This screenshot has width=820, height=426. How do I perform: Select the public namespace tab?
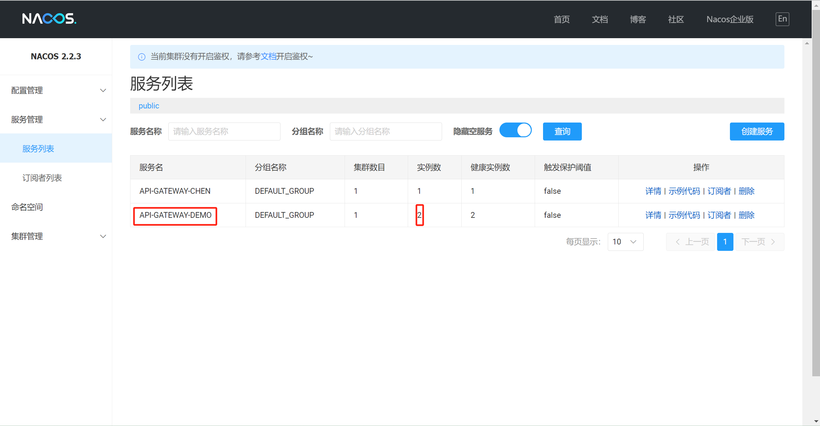coord(149,106)
